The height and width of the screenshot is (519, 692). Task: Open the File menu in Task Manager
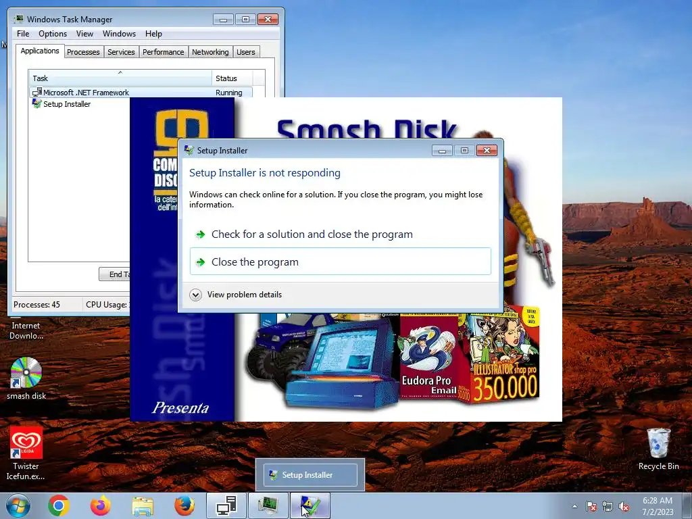pos(23,34)
